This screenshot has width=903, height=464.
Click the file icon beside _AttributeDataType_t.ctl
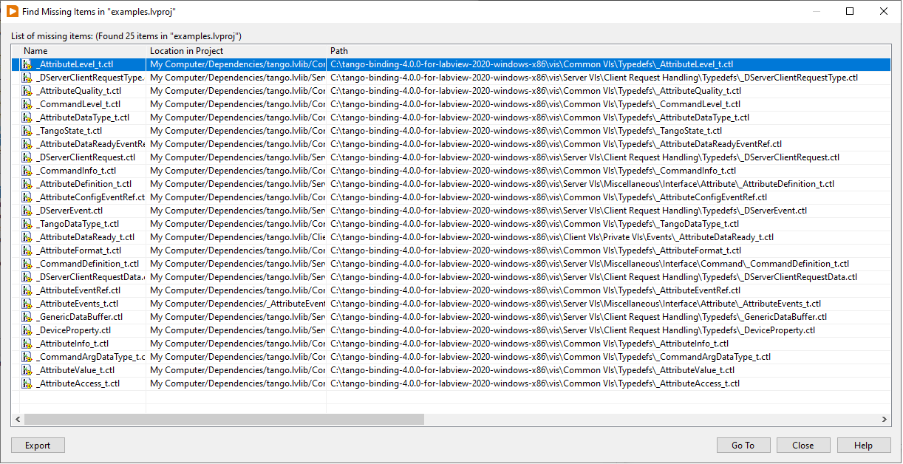coord(27,117)
